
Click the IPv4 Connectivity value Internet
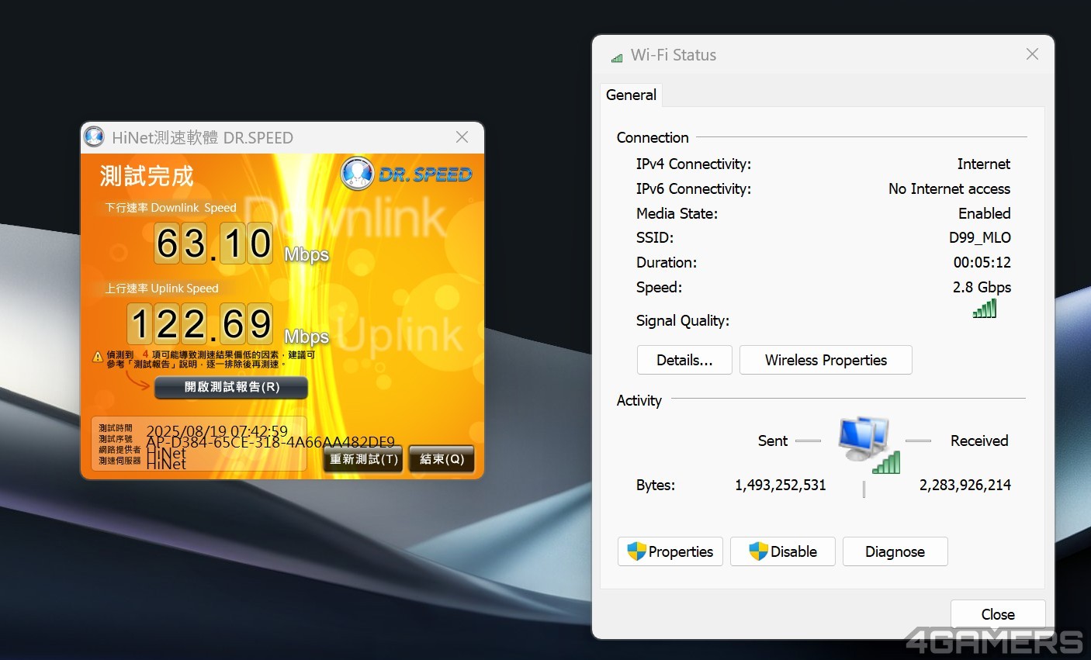coord(983,164)
